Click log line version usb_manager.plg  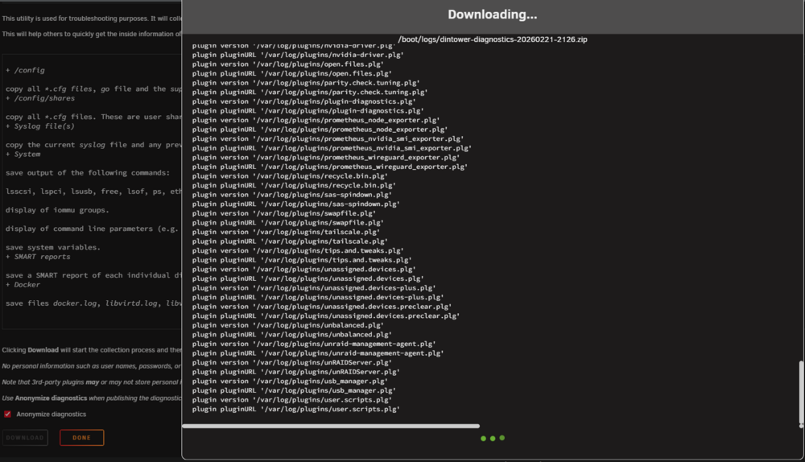click(x=290, y=382)
